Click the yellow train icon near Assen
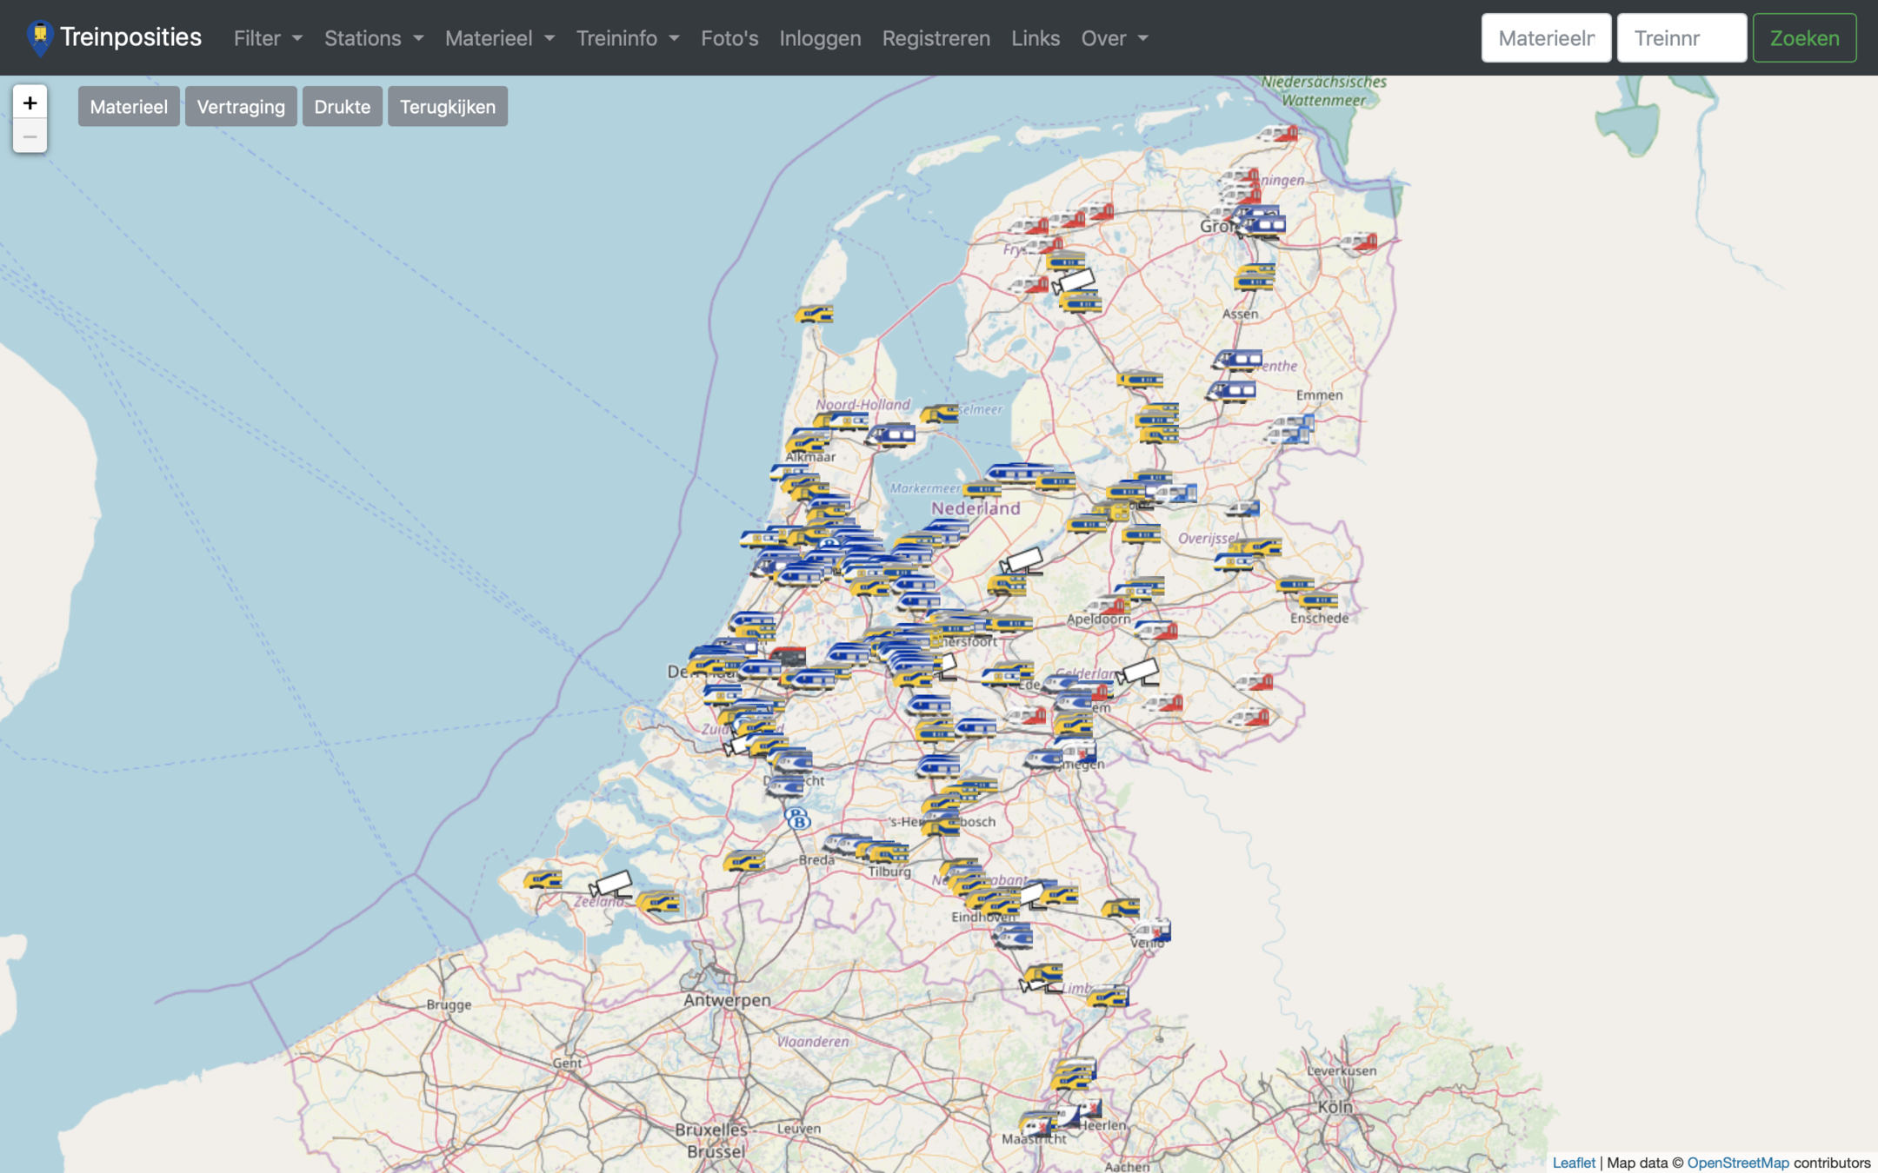 click(x=1254, y=278)
